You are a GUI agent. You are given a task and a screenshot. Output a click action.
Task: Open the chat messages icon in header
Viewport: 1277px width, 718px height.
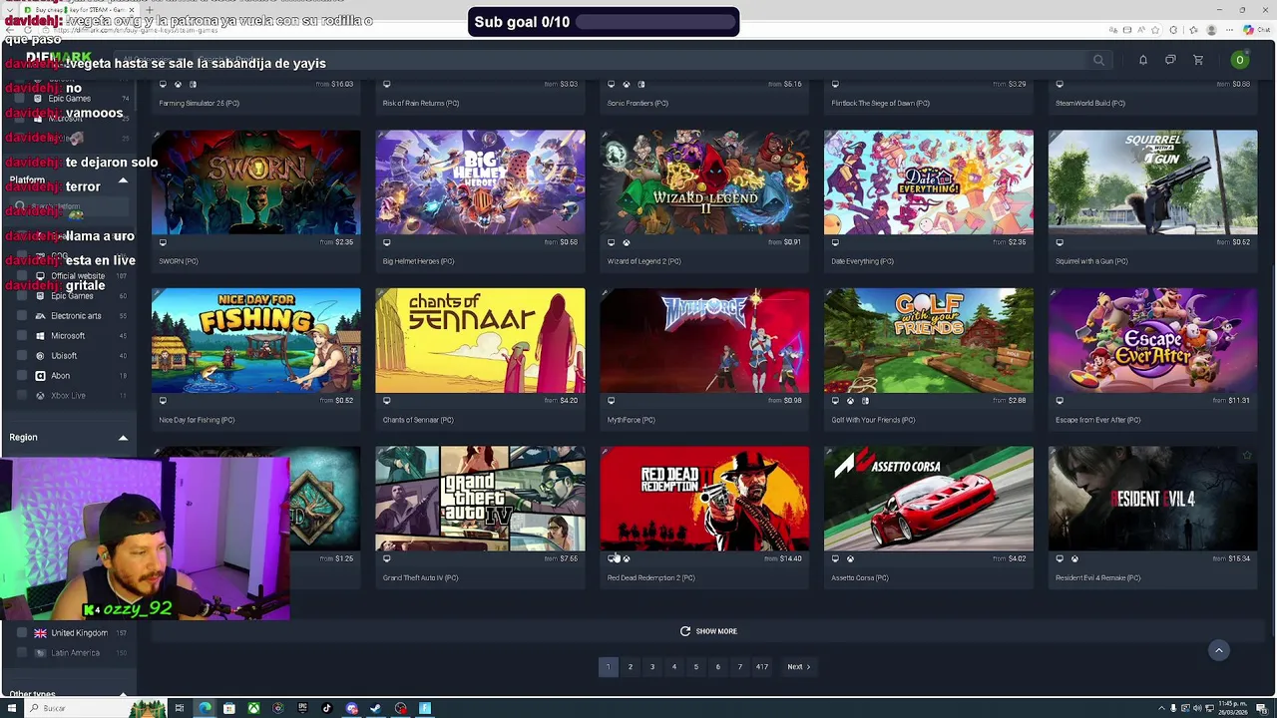pos(1170,61)
